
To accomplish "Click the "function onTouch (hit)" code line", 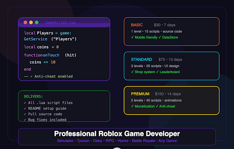I will (50, 55).
